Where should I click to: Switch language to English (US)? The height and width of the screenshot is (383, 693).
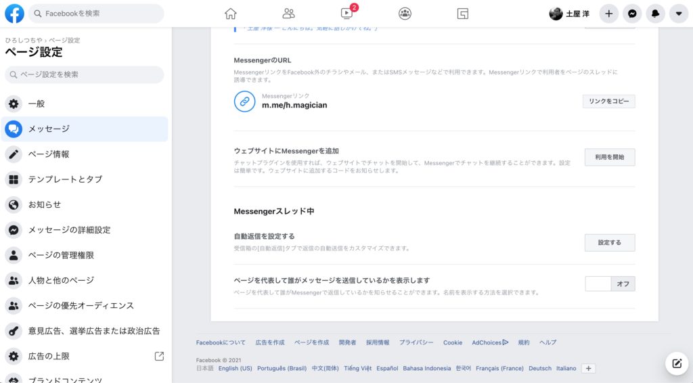pos(235,368)
